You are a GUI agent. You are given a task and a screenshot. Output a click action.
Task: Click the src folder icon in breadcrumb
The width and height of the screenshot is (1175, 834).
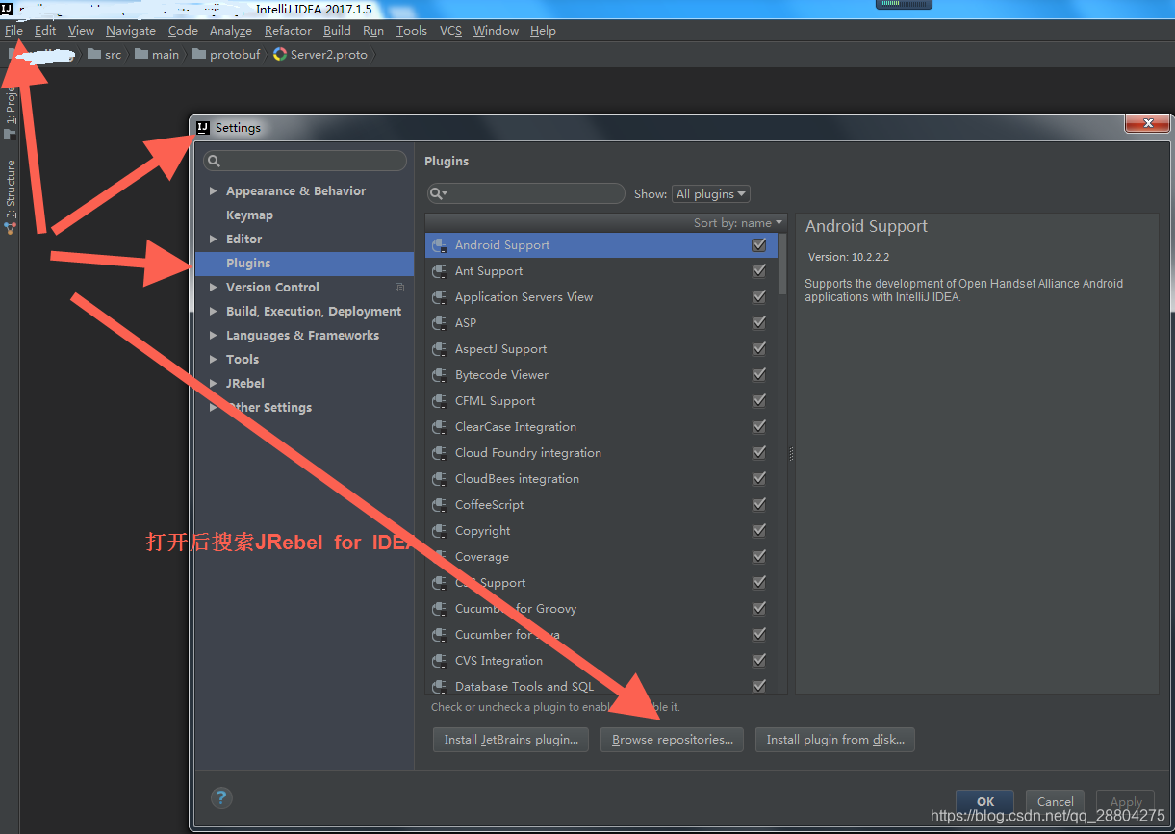click(x=94, y=55)
